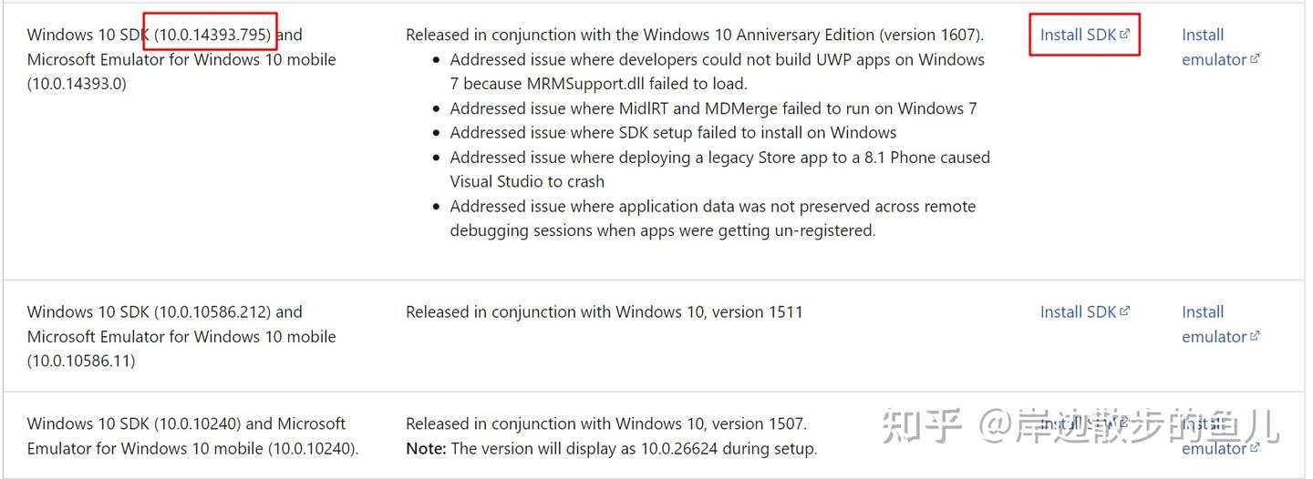
Task: Click external-link icon beside emulator link for 10.0.14393.0
Action: pos(1256,59)
